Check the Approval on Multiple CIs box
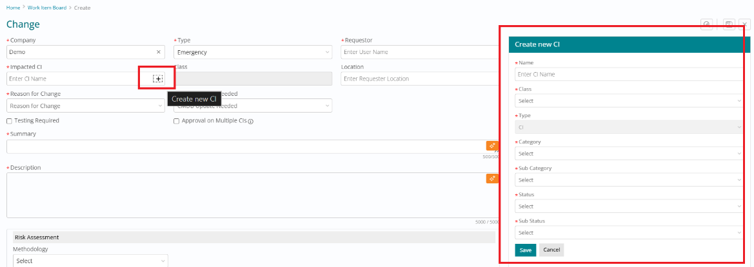The height and width of the screenshot is (267, 754). click(177, 121)
